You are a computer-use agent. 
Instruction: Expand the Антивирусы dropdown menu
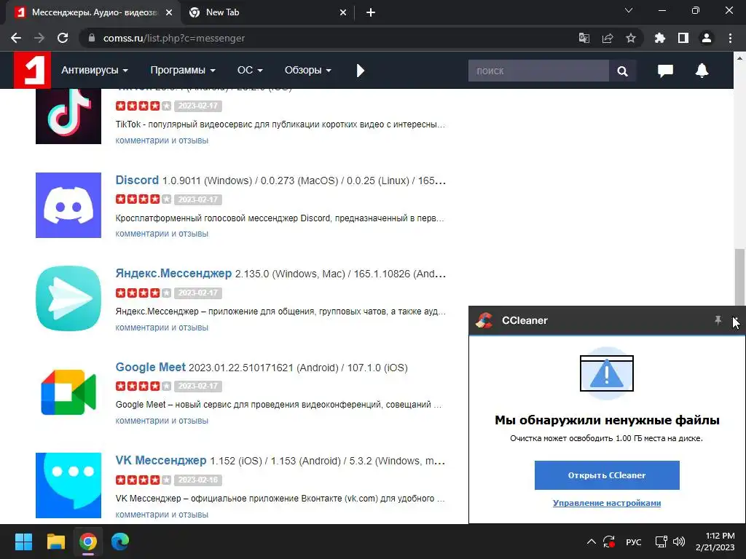pyautogui.click(x=94, y=71)
